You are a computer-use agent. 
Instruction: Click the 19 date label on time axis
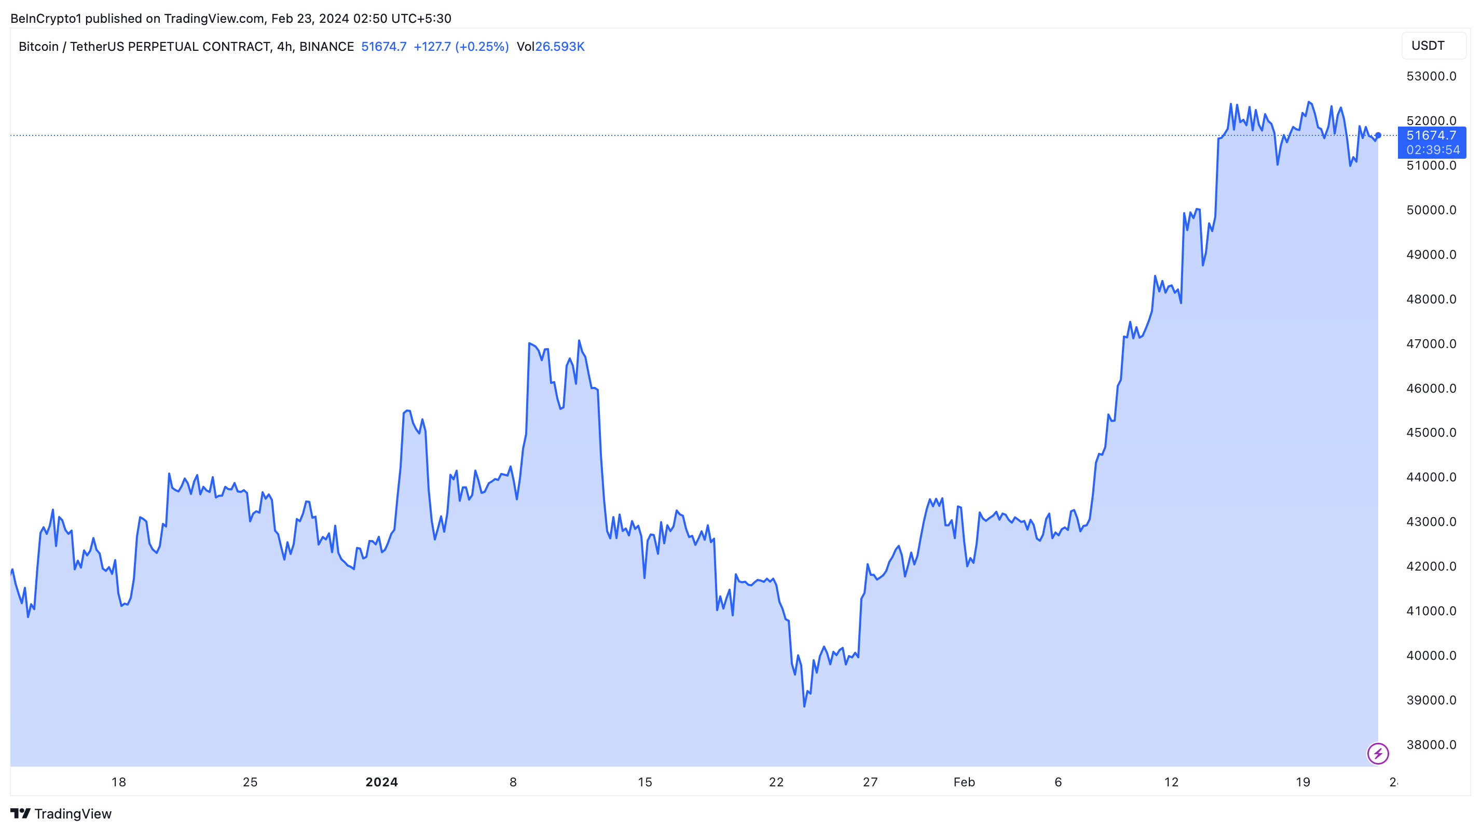1303,782
